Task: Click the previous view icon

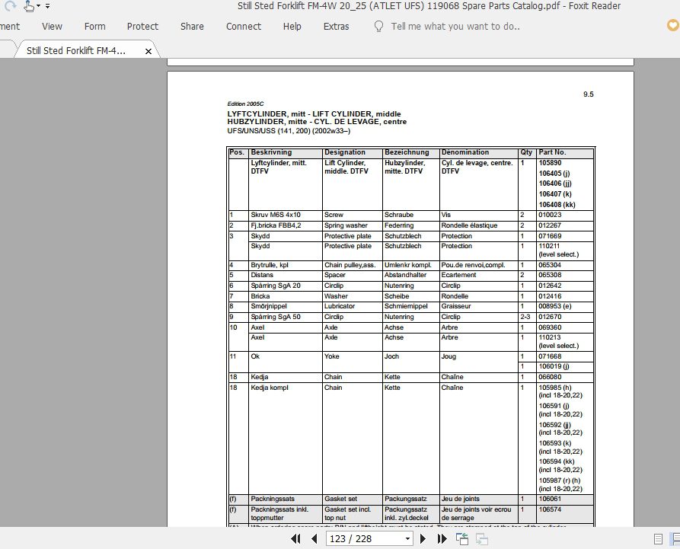Action: [462, 538]
